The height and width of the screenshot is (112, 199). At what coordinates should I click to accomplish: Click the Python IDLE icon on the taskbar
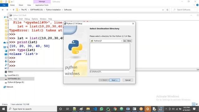154,109
